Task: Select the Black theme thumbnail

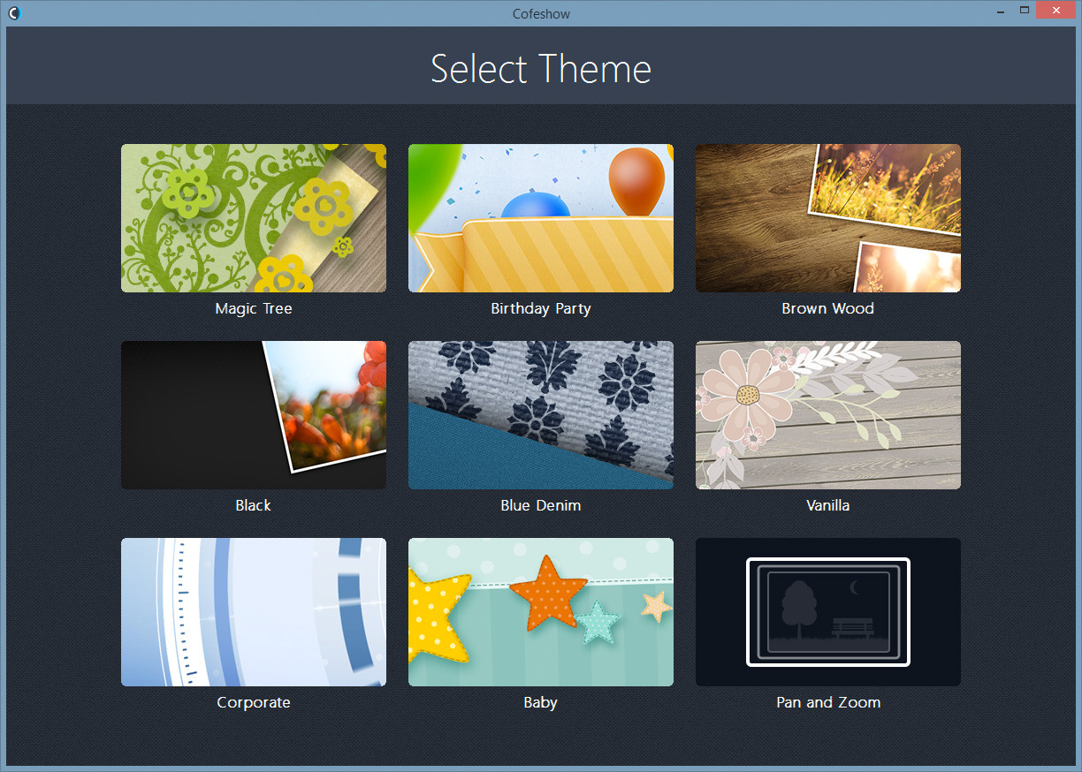Action: tap(254, 415)
